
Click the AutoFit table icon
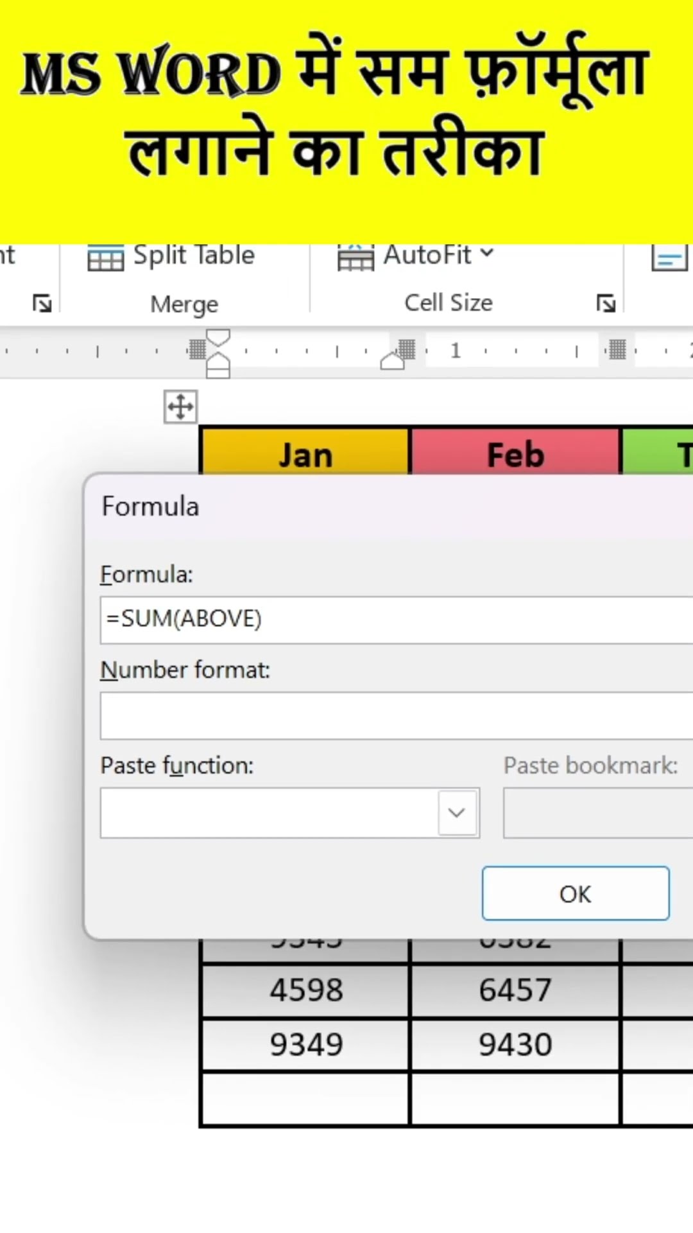tap(355, 258)
